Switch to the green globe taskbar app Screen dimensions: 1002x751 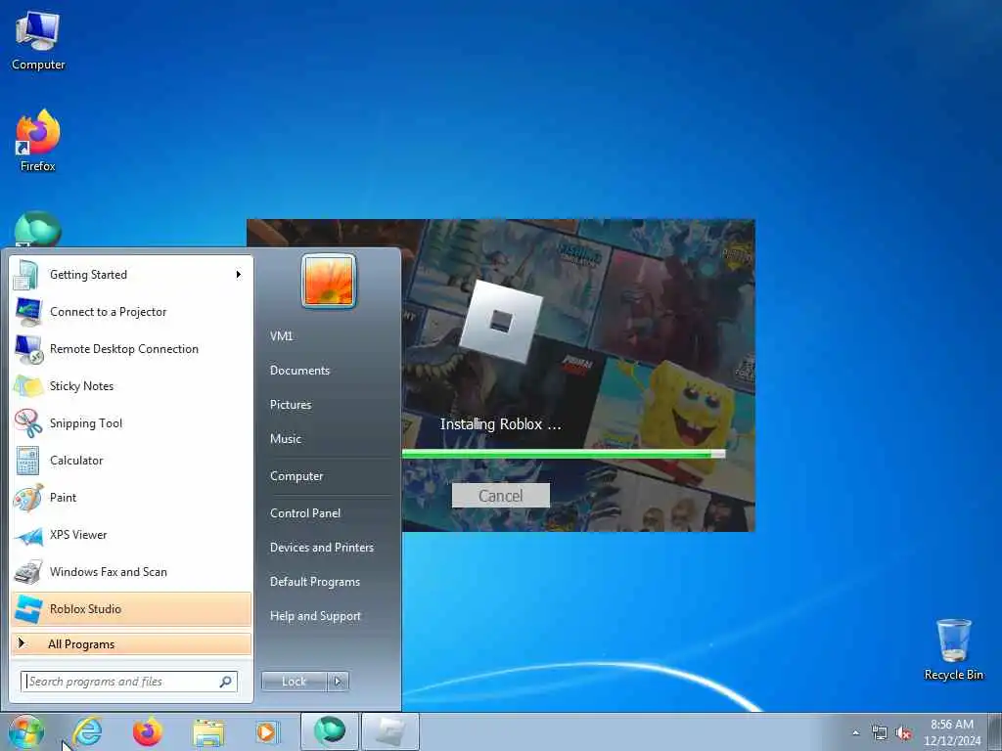329,731
